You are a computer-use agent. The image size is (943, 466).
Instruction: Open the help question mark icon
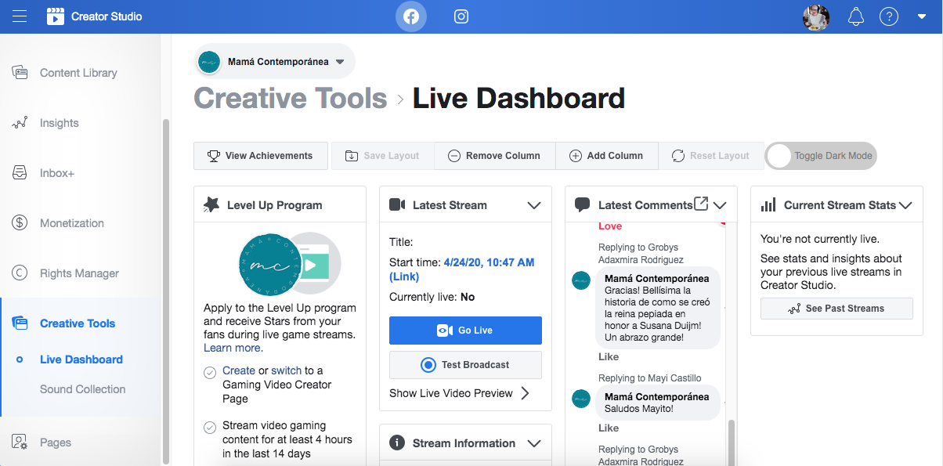pyautogui.click(x=888, y=16)
